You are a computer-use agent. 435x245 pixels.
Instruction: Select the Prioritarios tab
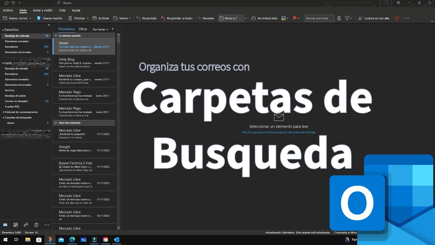pos(66,29)
